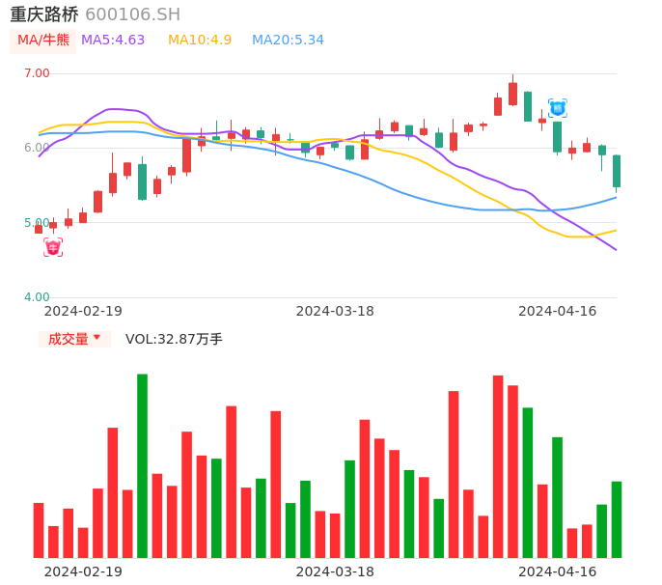This screenshot has height=585, width=662.
Task: Click 2024-02-19 date under volume chart
Action: [x=83, y=571]
